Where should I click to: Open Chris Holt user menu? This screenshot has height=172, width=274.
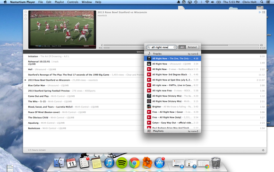pyautogui.click(x=249, y=2)
